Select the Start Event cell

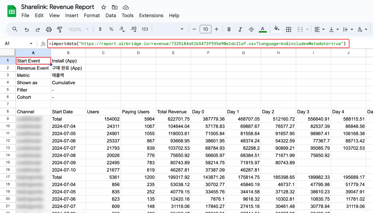click(x=33, y=61)
